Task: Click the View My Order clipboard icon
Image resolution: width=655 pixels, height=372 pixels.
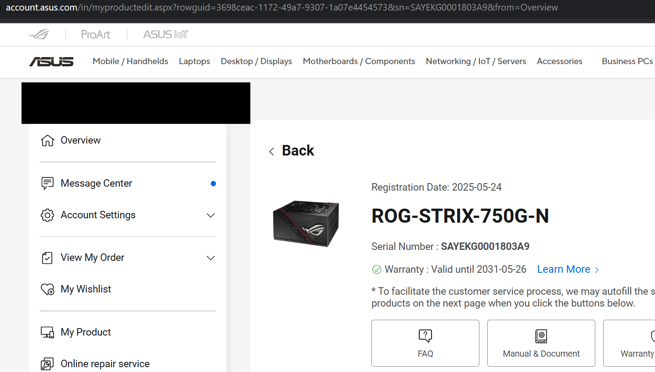Action: click(47, 258)
